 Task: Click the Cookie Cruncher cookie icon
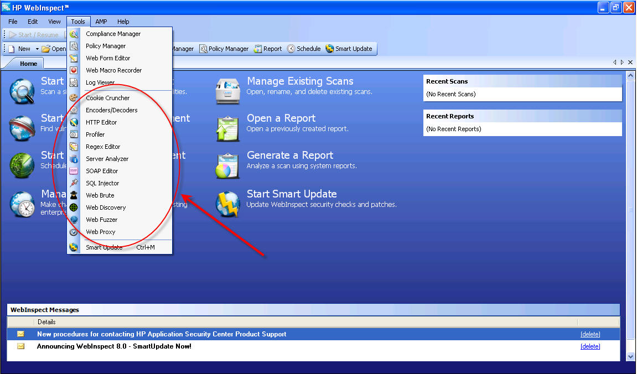(74, 98)
